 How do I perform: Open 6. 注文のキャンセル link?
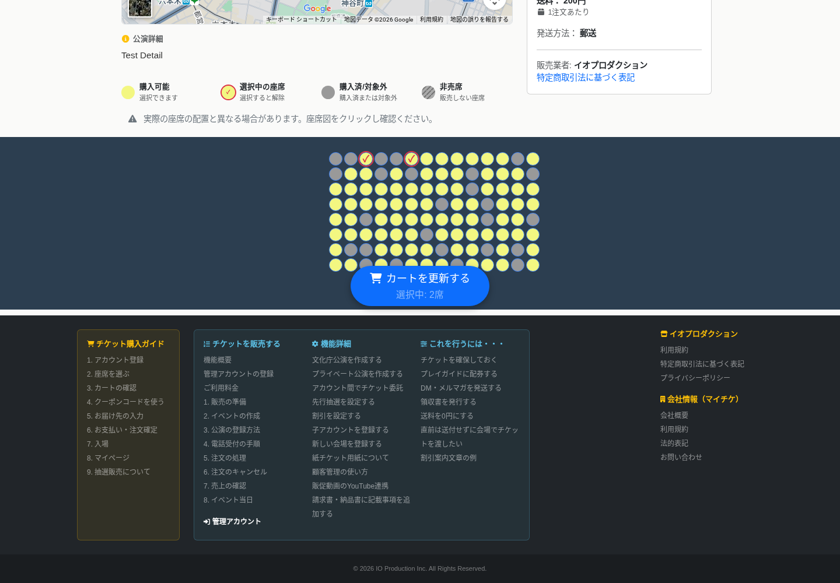click(235, 472)
